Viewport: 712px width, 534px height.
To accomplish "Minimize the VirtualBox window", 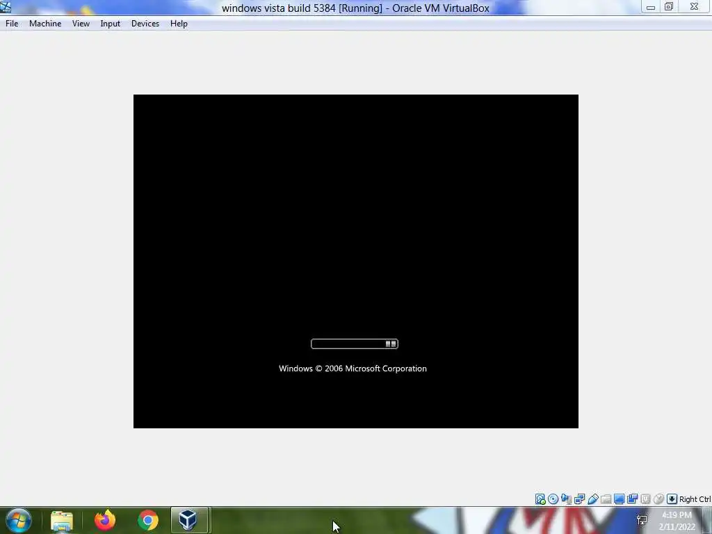I will point(651,7).
